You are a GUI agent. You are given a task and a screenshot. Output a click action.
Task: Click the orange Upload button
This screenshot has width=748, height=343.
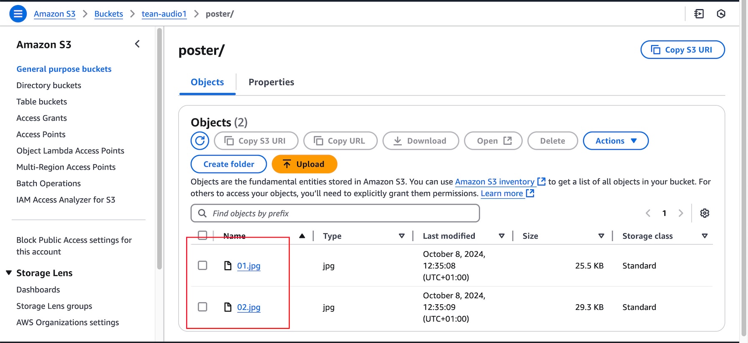(304, 164)
